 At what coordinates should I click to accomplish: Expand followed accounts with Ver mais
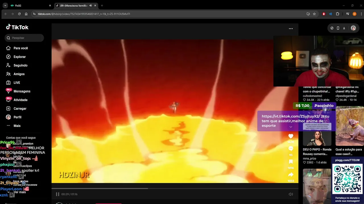[x=20, y=192]
